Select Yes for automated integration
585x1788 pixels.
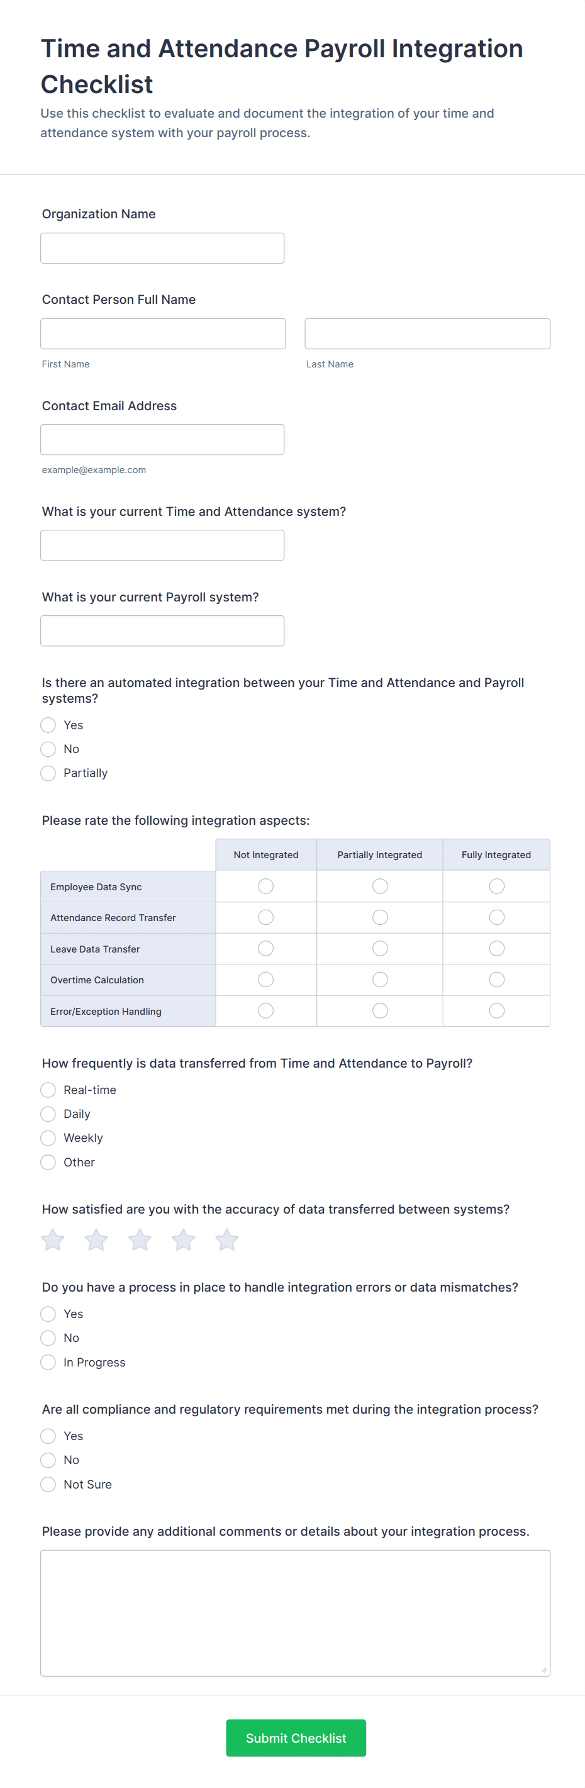(x=48, y=725)
